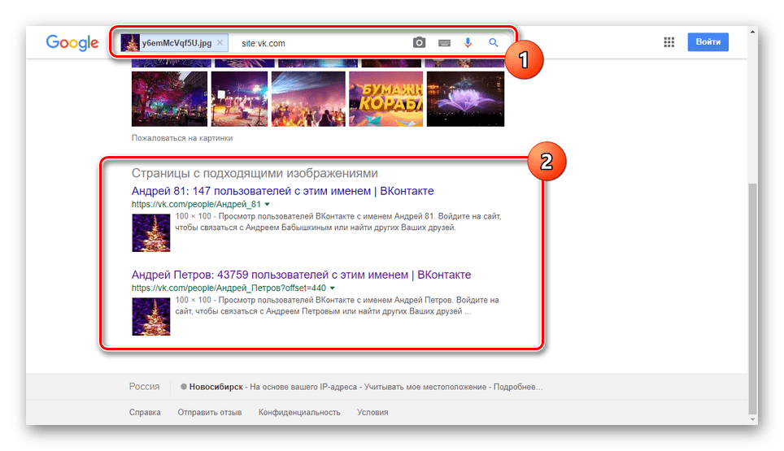Click Новосибирск location text
The width and height of the screenshot is (784, 451).
pos(216,387)
